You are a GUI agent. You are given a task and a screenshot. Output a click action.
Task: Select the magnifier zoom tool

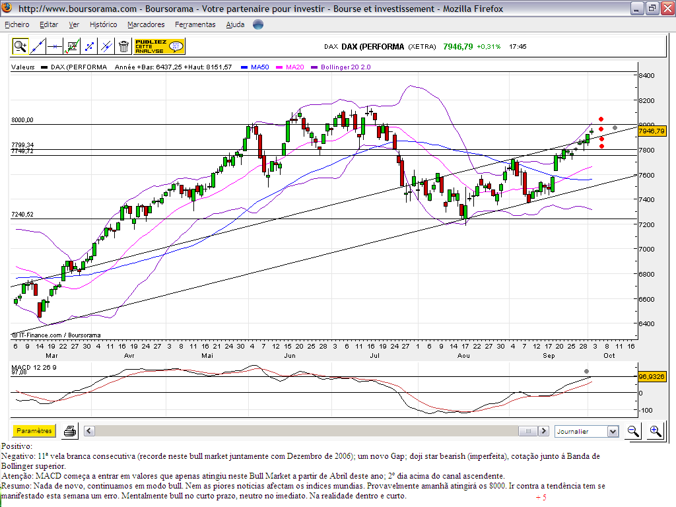pos(20,46)
